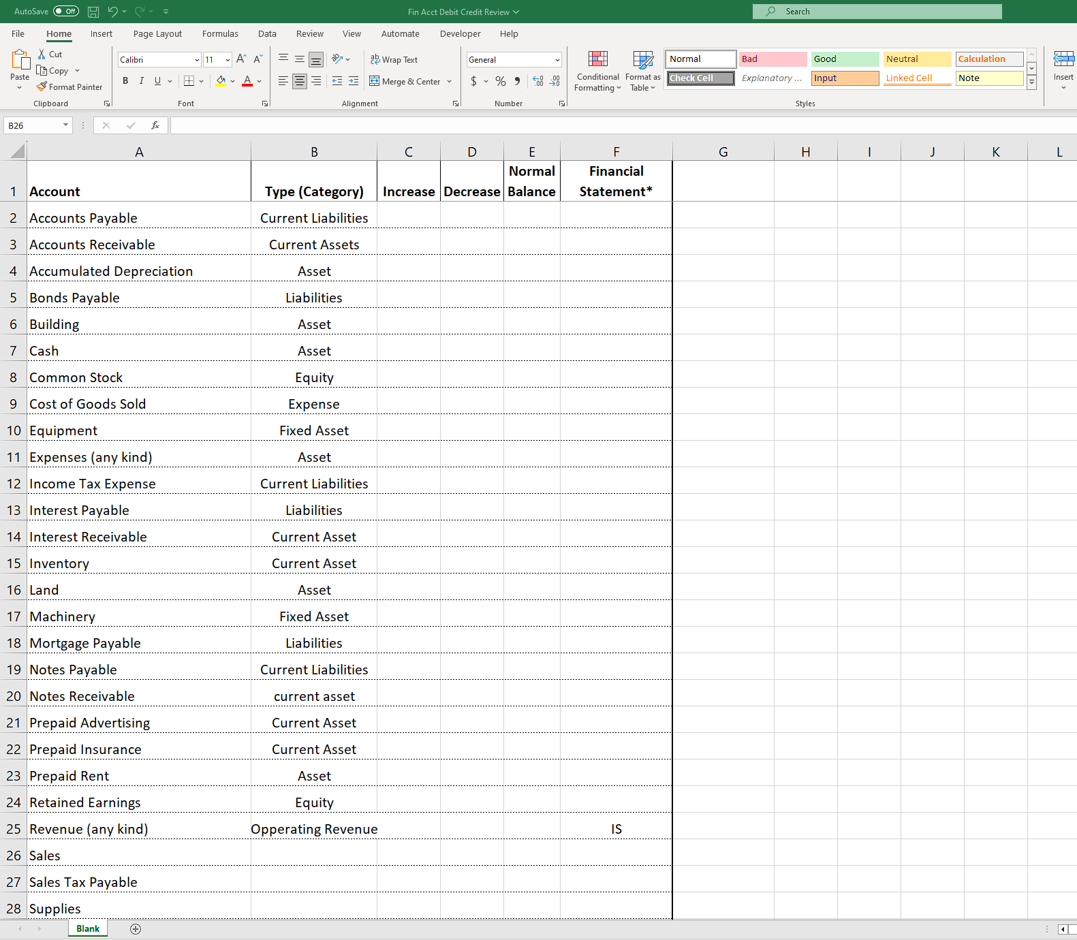Image resolution: width=1077 pixels, height=940 pixels.
Task: Apply the Calculation cell style
Action: (x=990, y=59)
